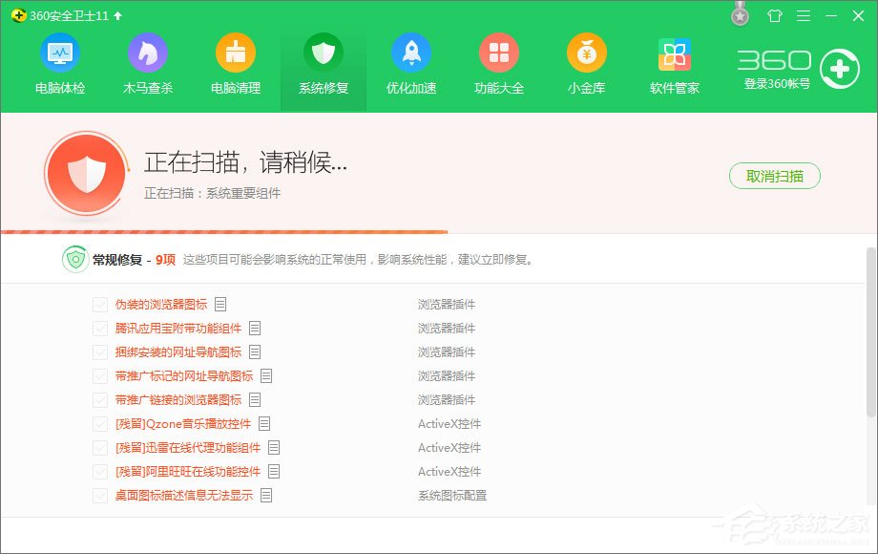Check the [残留]Qzone音乐播放控件 item

(x=100, y=423)
